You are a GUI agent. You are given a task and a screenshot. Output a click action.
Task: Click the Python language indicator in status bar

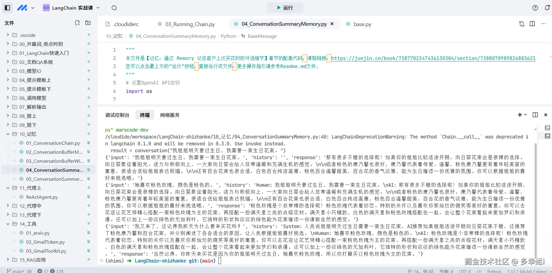pyautogui.click(x=494, y=271)
